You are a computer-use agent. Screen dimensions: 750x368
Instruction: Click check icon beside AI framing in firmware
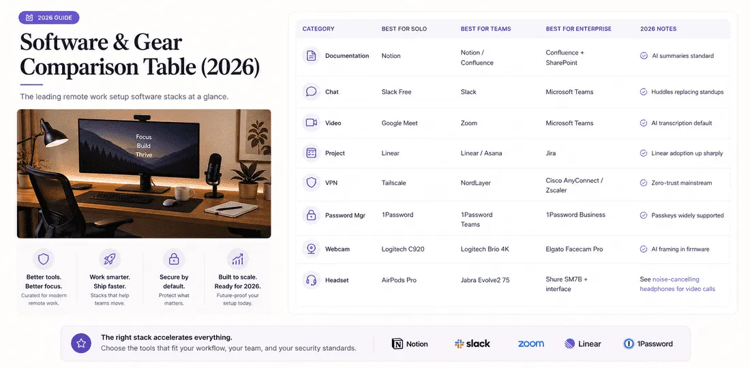[644, 249]
